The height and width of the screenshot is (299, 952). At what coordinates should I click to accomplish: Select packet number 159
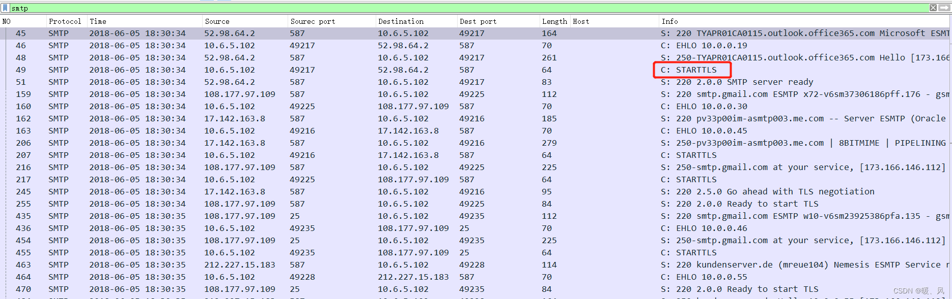(x=23, y=94)
